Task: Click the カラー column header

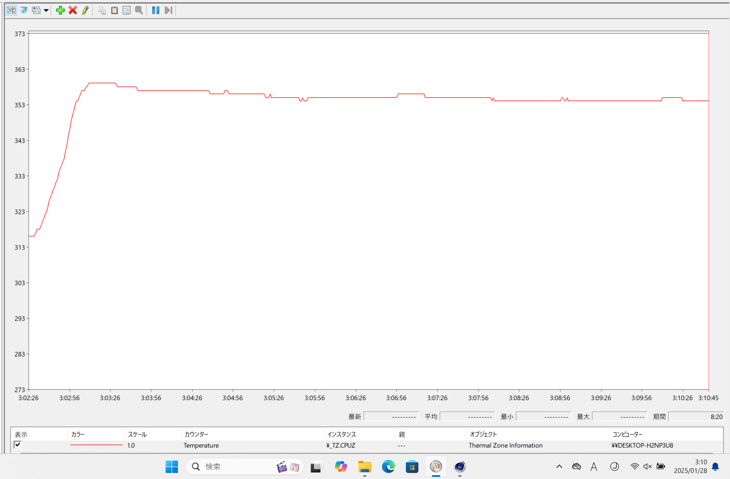Action: point(96,434)
